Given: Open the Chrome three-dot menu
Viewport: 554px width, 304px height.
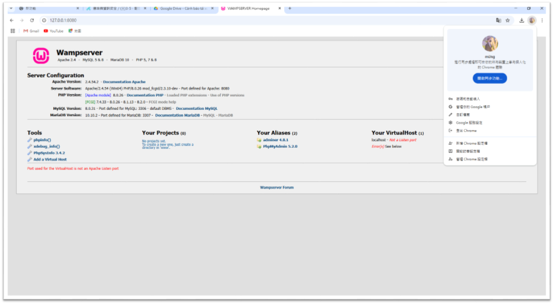Looking at the screenshot, I should click(542, 20).
